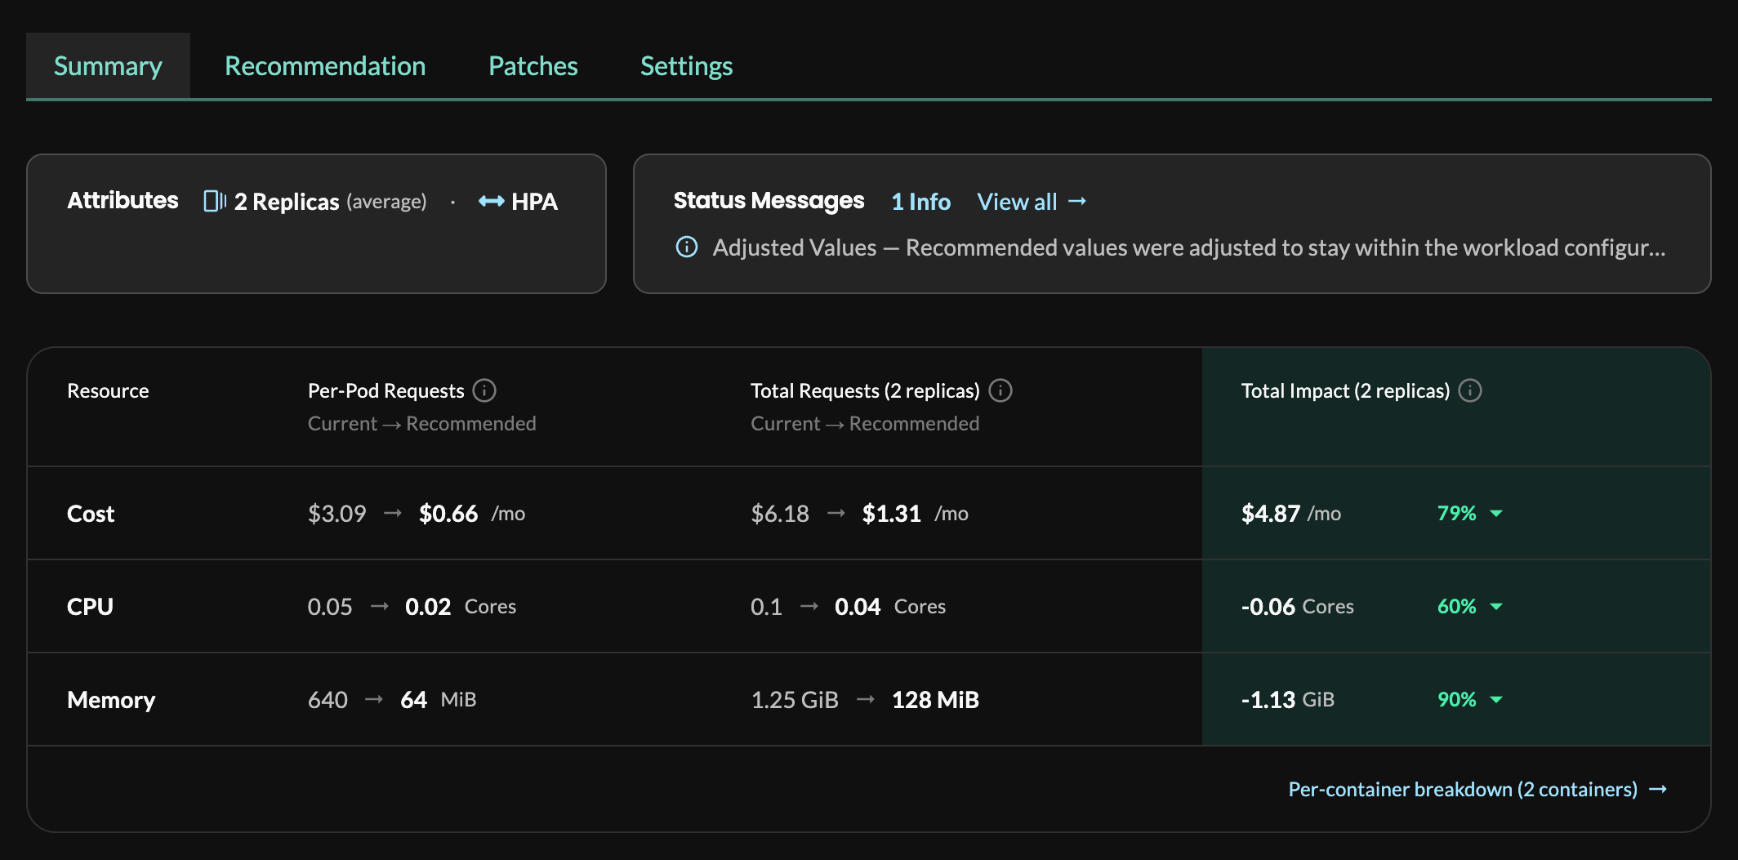Image resolution: width=1738 pixels, height=860 pixels.
Task: Click the Adjusted Values info circle icon
Action: (x=687, y=247)
